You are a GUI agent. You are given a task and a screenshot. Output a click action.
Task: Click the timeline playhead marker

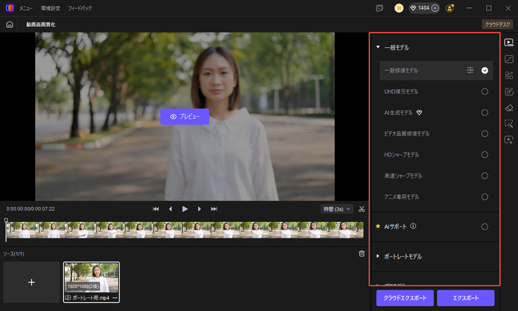[x=6, y=220]
